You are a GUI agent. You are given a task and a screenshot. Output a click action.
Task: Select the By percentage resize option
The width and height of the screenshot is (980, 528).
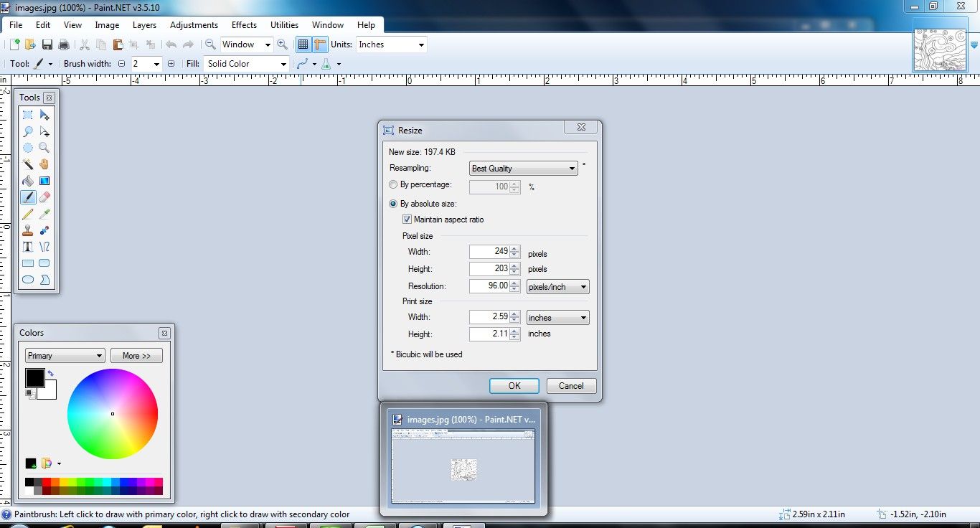click(393, 184)
